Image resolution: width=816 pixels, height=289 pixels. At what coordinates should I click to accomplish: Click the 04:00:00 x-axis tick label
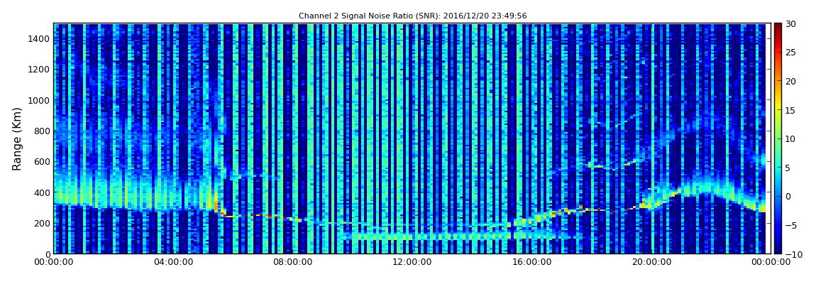[173, 262]
